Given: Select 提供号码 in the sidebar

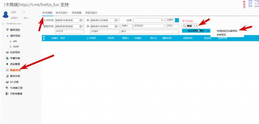Looking at the screenshot, I should [x=15, y=36].
